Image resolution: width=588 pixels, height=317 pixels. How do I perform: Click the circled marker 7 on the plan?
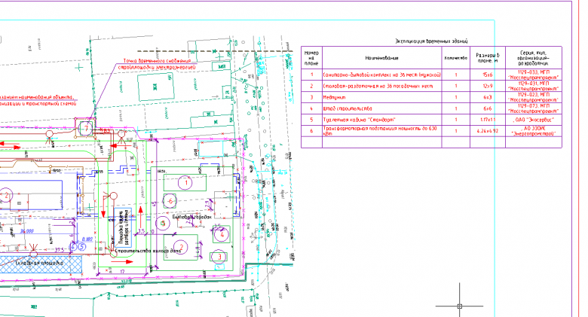[x=86, y=129]
